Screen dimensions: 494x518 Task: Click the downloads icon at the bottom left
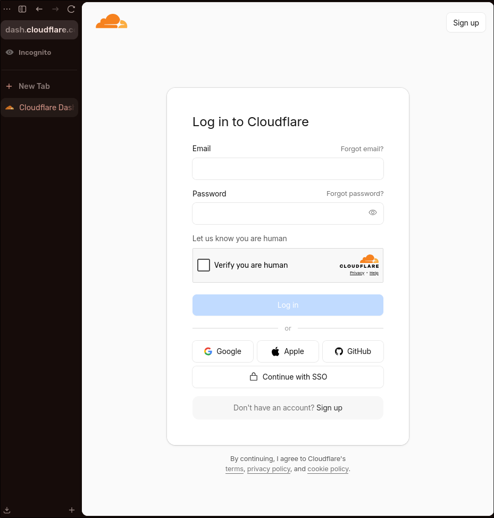[x=7, y=510]
